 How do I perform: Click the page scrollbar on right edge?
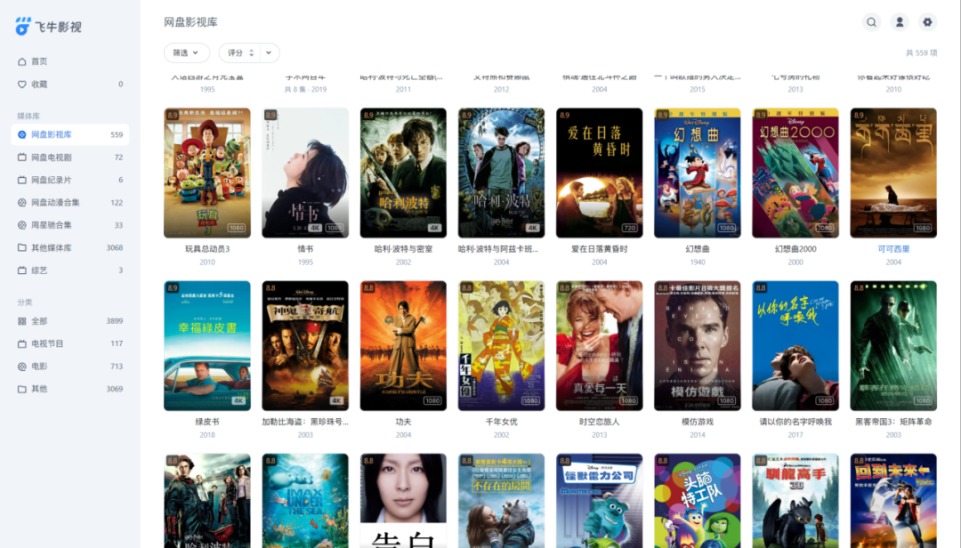click(x=958, y=274)
